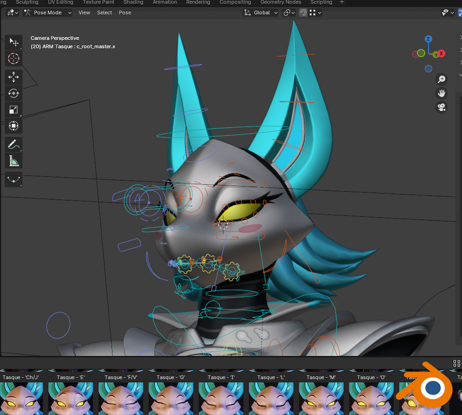
Task: Select the Measure tool
Action: pos(13,161)
